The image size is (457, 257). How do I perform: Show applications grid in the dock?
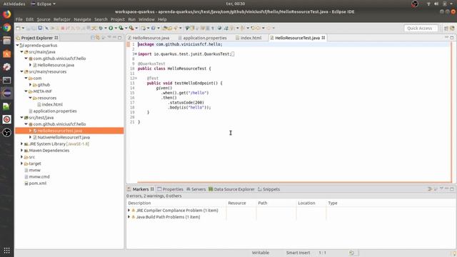(6, 251)
